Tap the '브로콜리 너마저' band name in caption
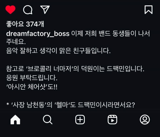The width and height of the screenshot is (160, 137). coord(49,69)
